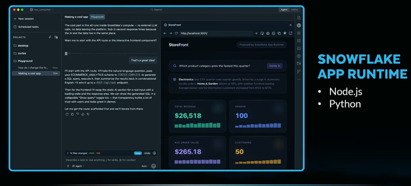This screenshot has height=186, width=411.
Task: Click the copy icon in browser toolbar
Action: pyautogui.click(x=279, y=33)
